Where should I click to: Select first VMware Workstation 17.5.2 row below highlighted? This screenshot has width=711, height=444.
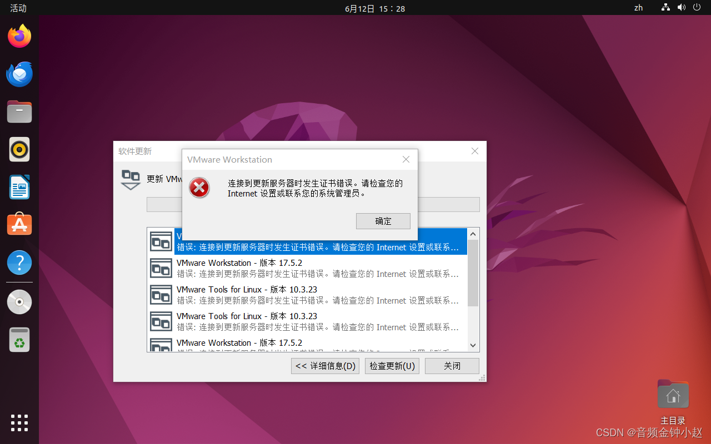(307, 268)
